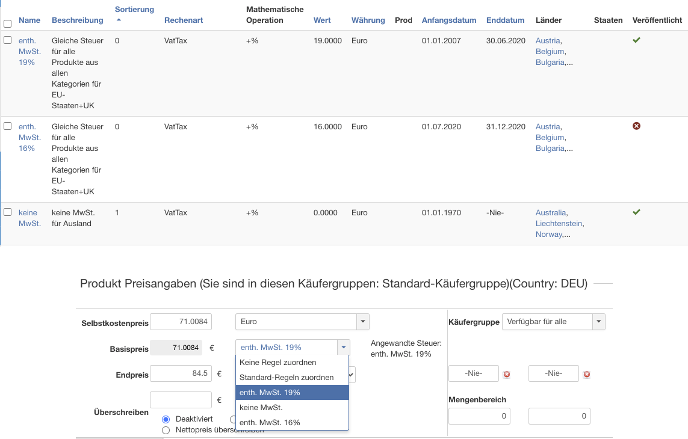The height and width of the screenshot is (439, 688).
Task: Tick the checkbox for keine MwSt. row
Action: [8, 212]
